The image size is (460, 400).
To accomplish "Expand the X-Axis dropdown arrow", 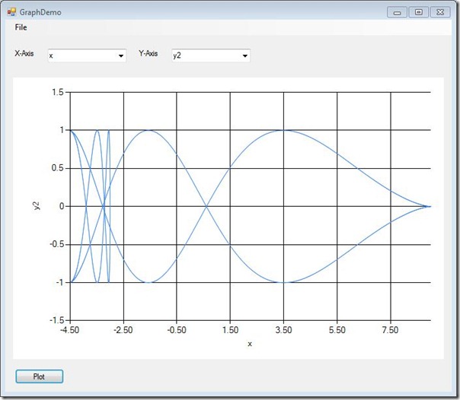I will 121,56.
